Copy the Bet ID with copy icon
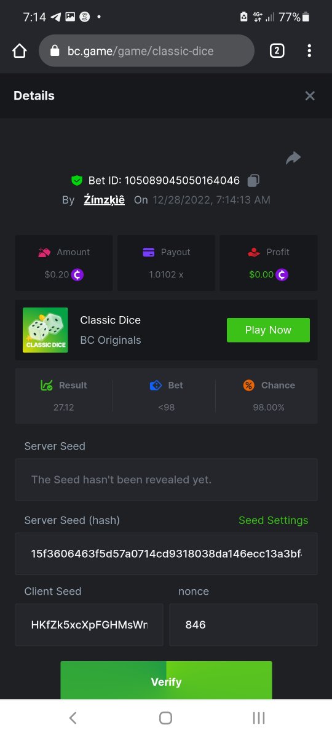This screenshot has width=332, height=738. (253, 180)
